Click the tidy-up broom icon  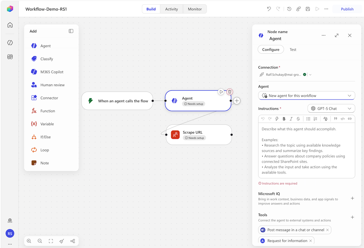click(x=62, y=241)
